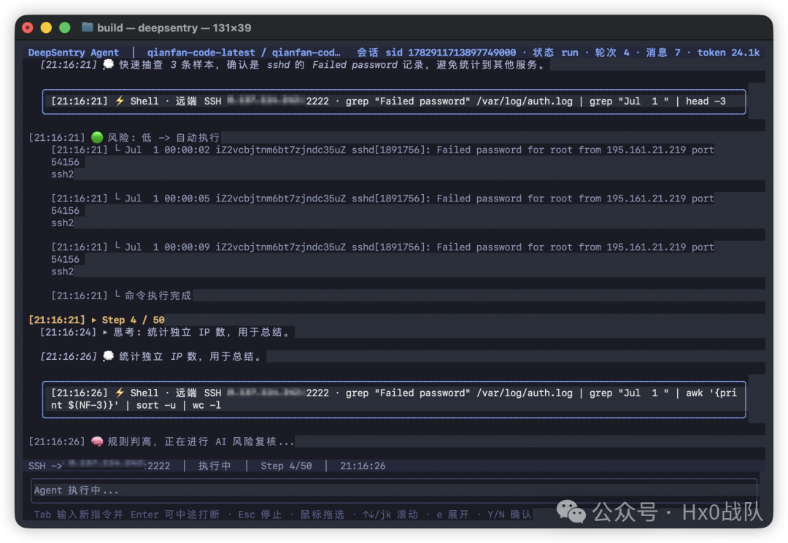788x543 pixels.
Task: Click the yellow minimize window button
Action: [46, 28]
